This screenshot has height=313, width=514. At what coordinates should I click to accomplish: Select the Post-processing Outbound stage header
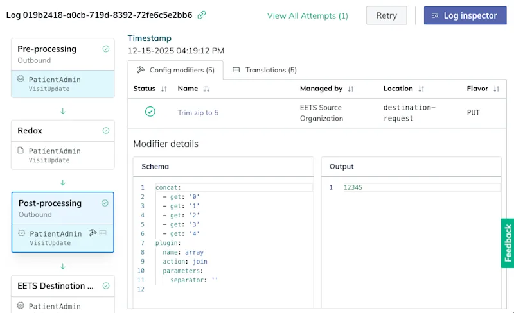tap(62, 208)
